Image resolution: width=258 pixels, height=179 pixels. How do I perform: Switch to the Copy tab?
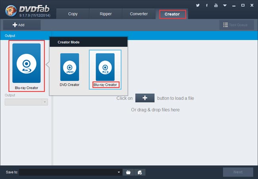(x=73, y=14)
